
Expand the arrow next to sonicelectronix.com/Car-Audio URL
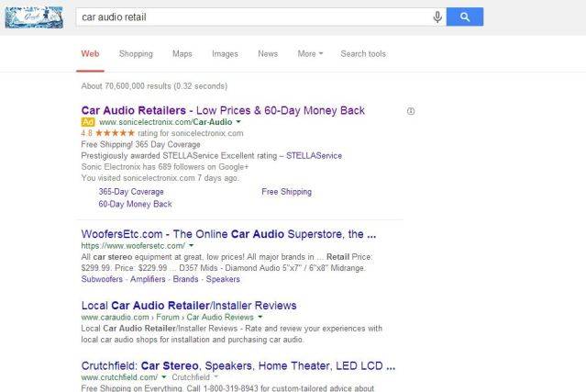[238, 122]
